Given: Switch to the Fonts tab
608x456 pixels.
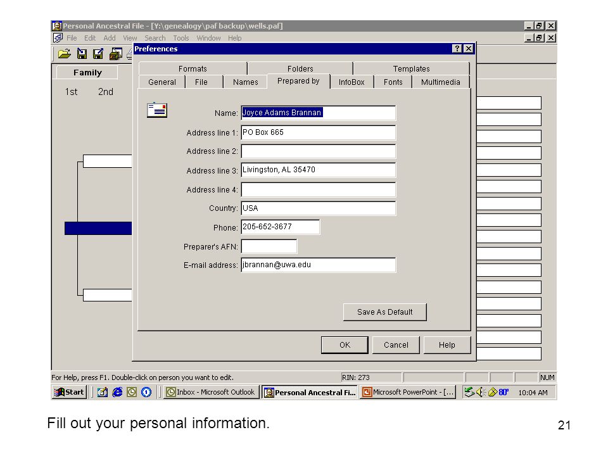Looking at the screenshot, I should [x=393, y=82].
